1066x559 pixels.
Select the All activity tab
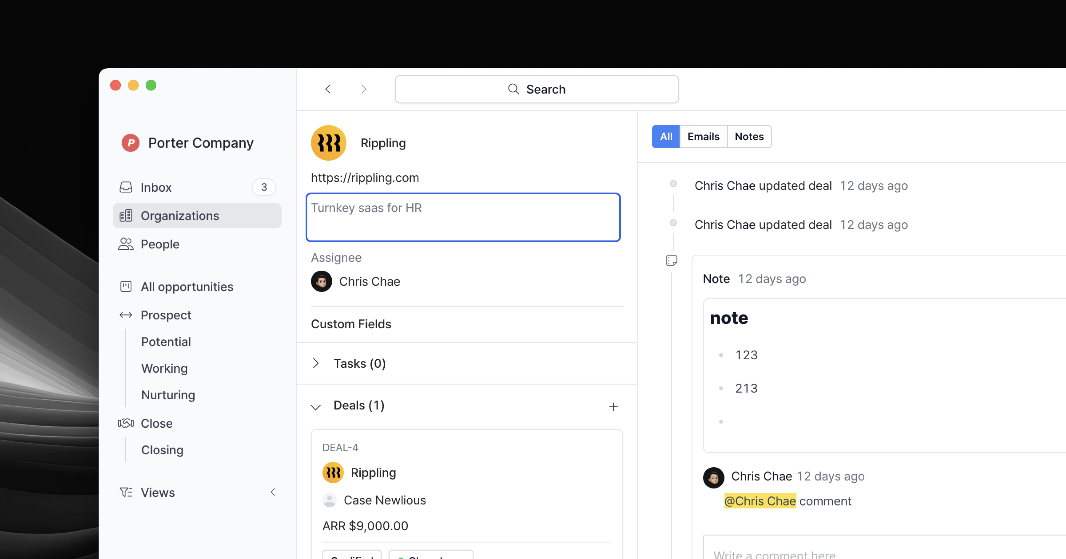coord(665,136)
